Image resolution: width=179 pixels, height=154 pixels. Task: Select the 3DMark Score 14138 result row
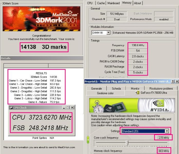click(44, 77)
